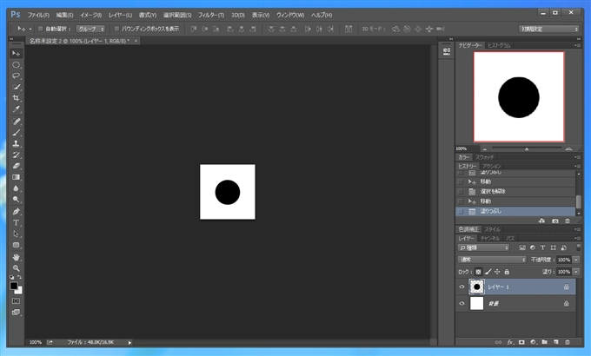Click the background color swatch
Screen dimensions: 591x356
[20, 291]
